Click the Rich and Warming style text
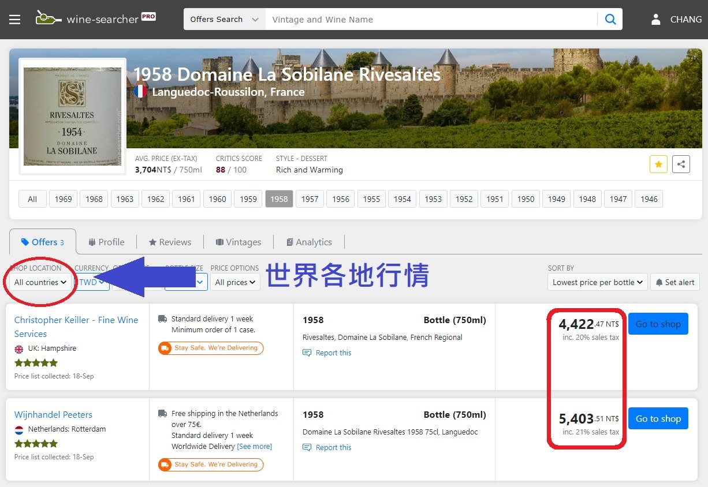 point(310,170)
